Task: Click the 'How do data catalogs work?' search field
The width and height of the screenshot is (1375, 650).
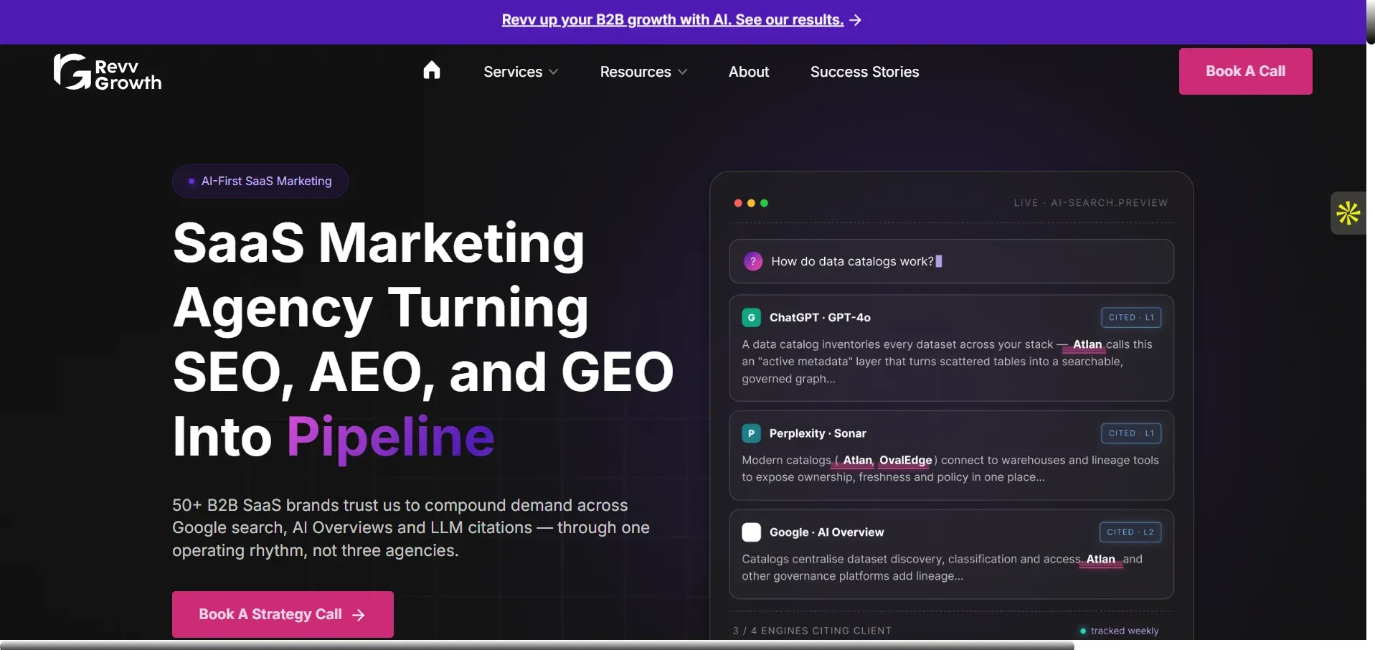Action: tap(951, 261)
